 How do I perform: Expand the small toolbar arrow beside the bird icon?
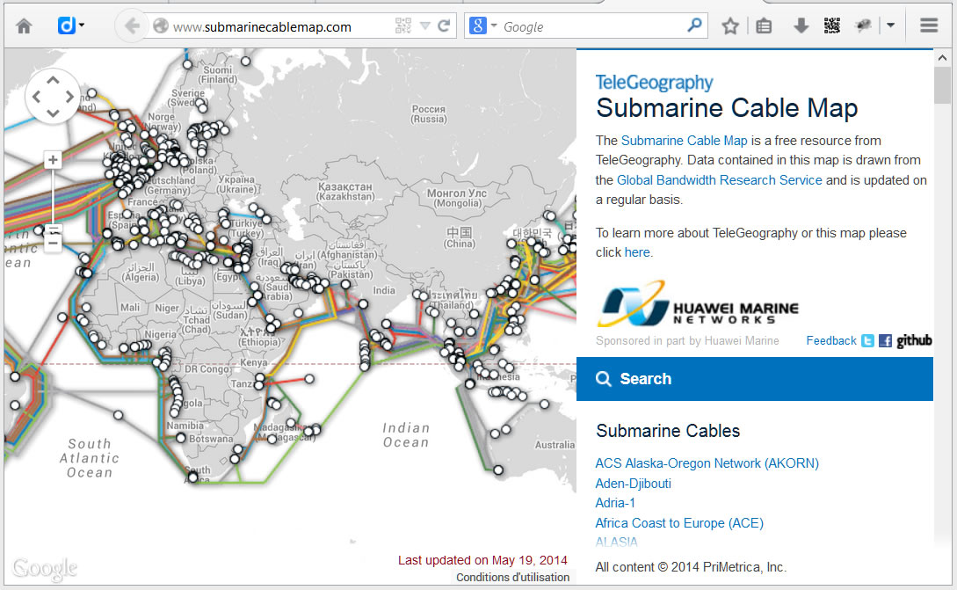[x=891, y=25]
